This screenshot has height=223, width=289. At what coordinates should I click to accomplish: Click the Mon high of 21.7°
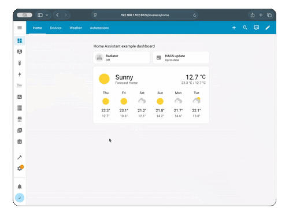(178, 110)
